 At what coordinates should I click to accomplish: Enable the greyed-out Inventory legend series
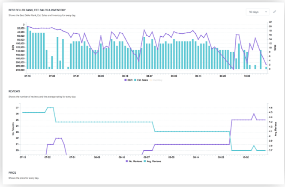[156, 80]
